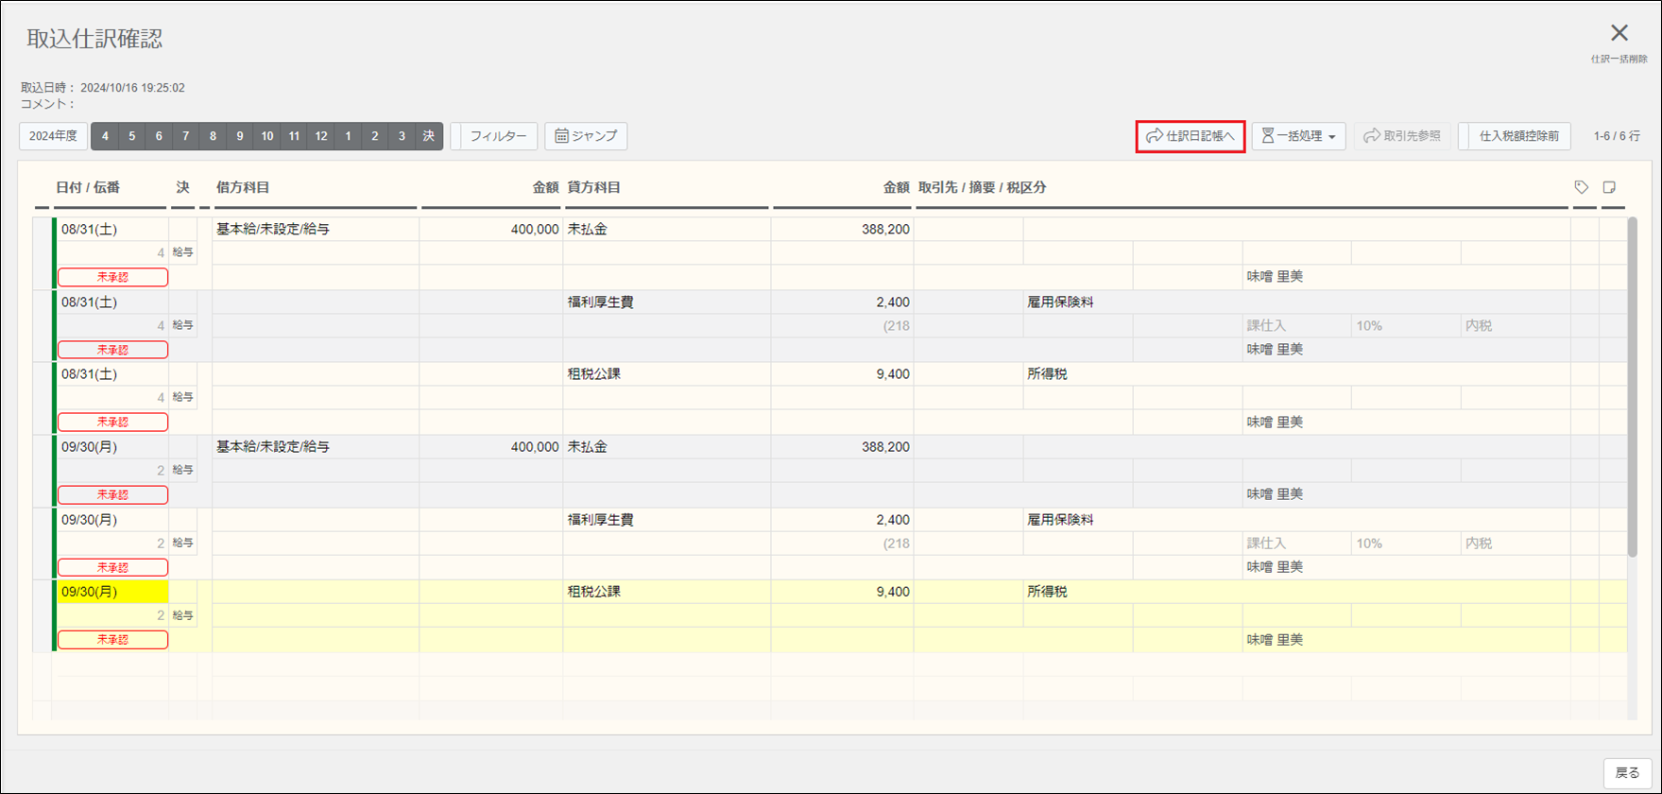Click 未承認 badge on first 08/31 未払金 row
The image size is (1662, 794).
click(x=112, y=277)
